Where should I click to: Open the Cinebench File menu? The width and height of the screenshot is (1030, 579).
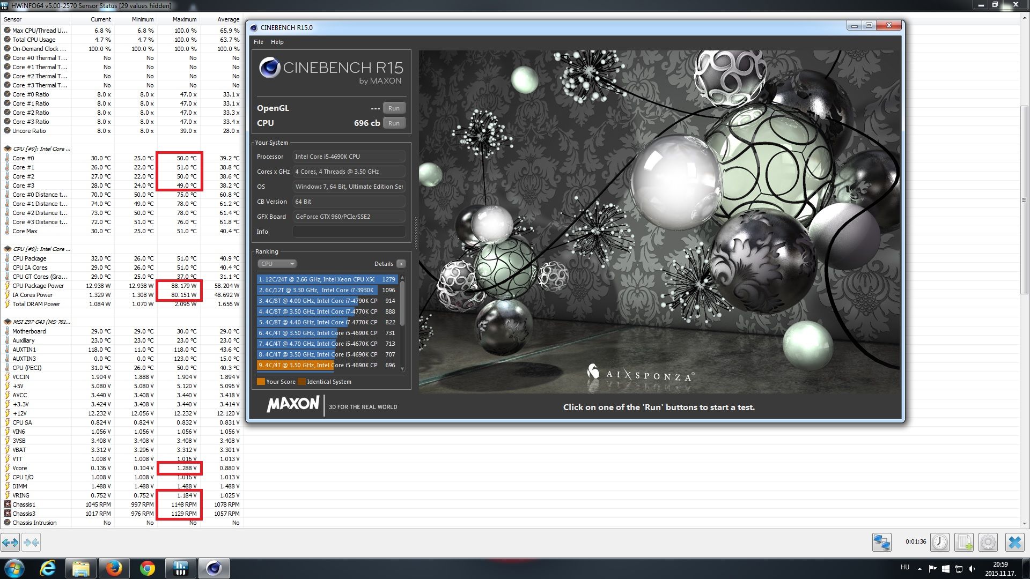259,42
